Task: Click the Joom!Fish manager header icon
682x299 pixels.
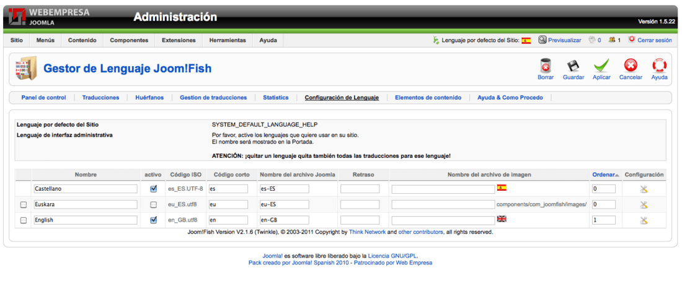Action: [26, 68]
